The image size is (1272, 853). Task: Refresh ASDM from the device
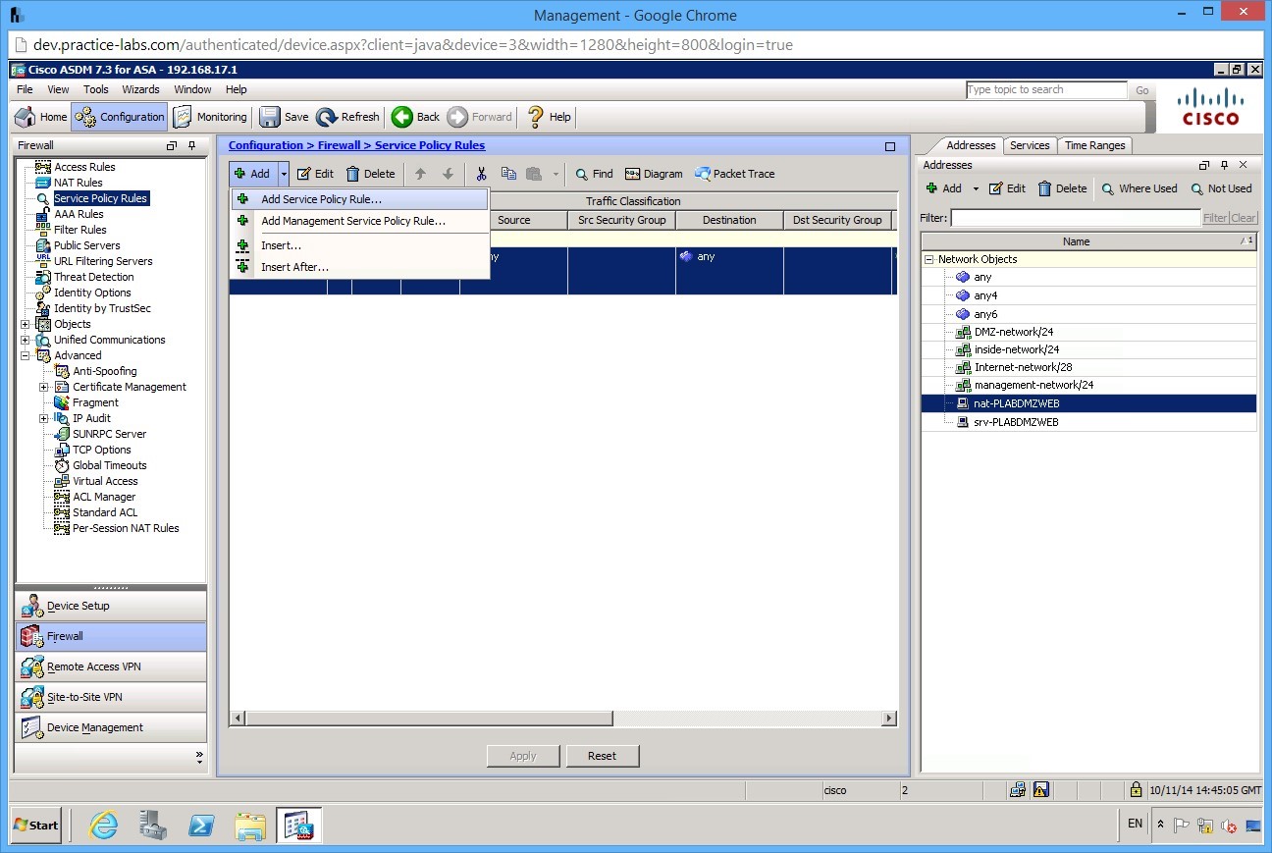347,117
